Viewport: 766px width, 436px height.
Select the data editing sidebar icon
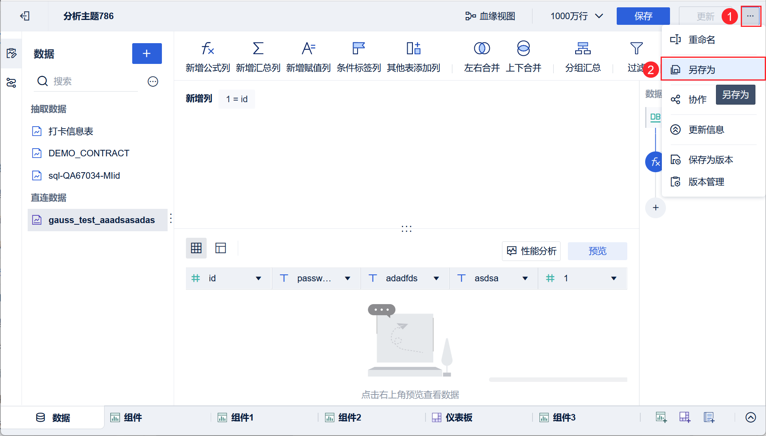coord(11,53)
